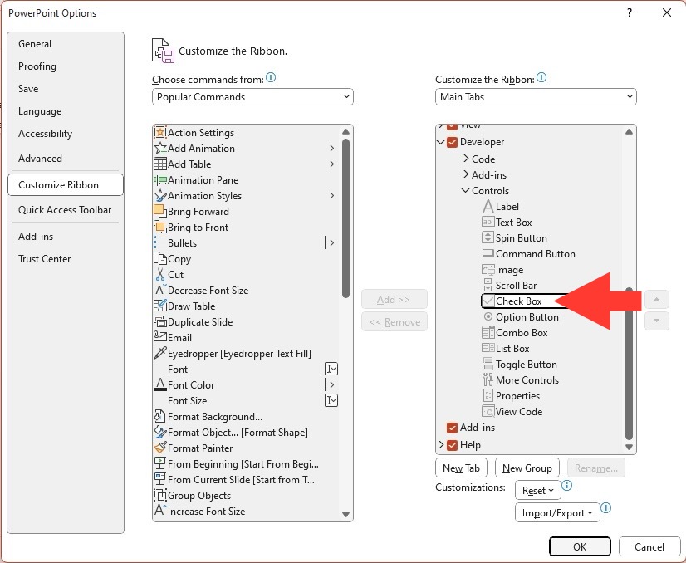Expand the Add-ins group under Developer
The image size is (686, 563).
(x=466, y=174)
